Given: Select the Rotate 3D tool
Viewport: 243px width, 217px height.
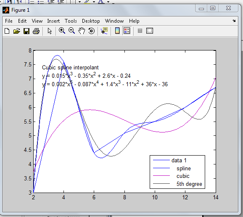Looking at the screenshot, I should [91, 31].
